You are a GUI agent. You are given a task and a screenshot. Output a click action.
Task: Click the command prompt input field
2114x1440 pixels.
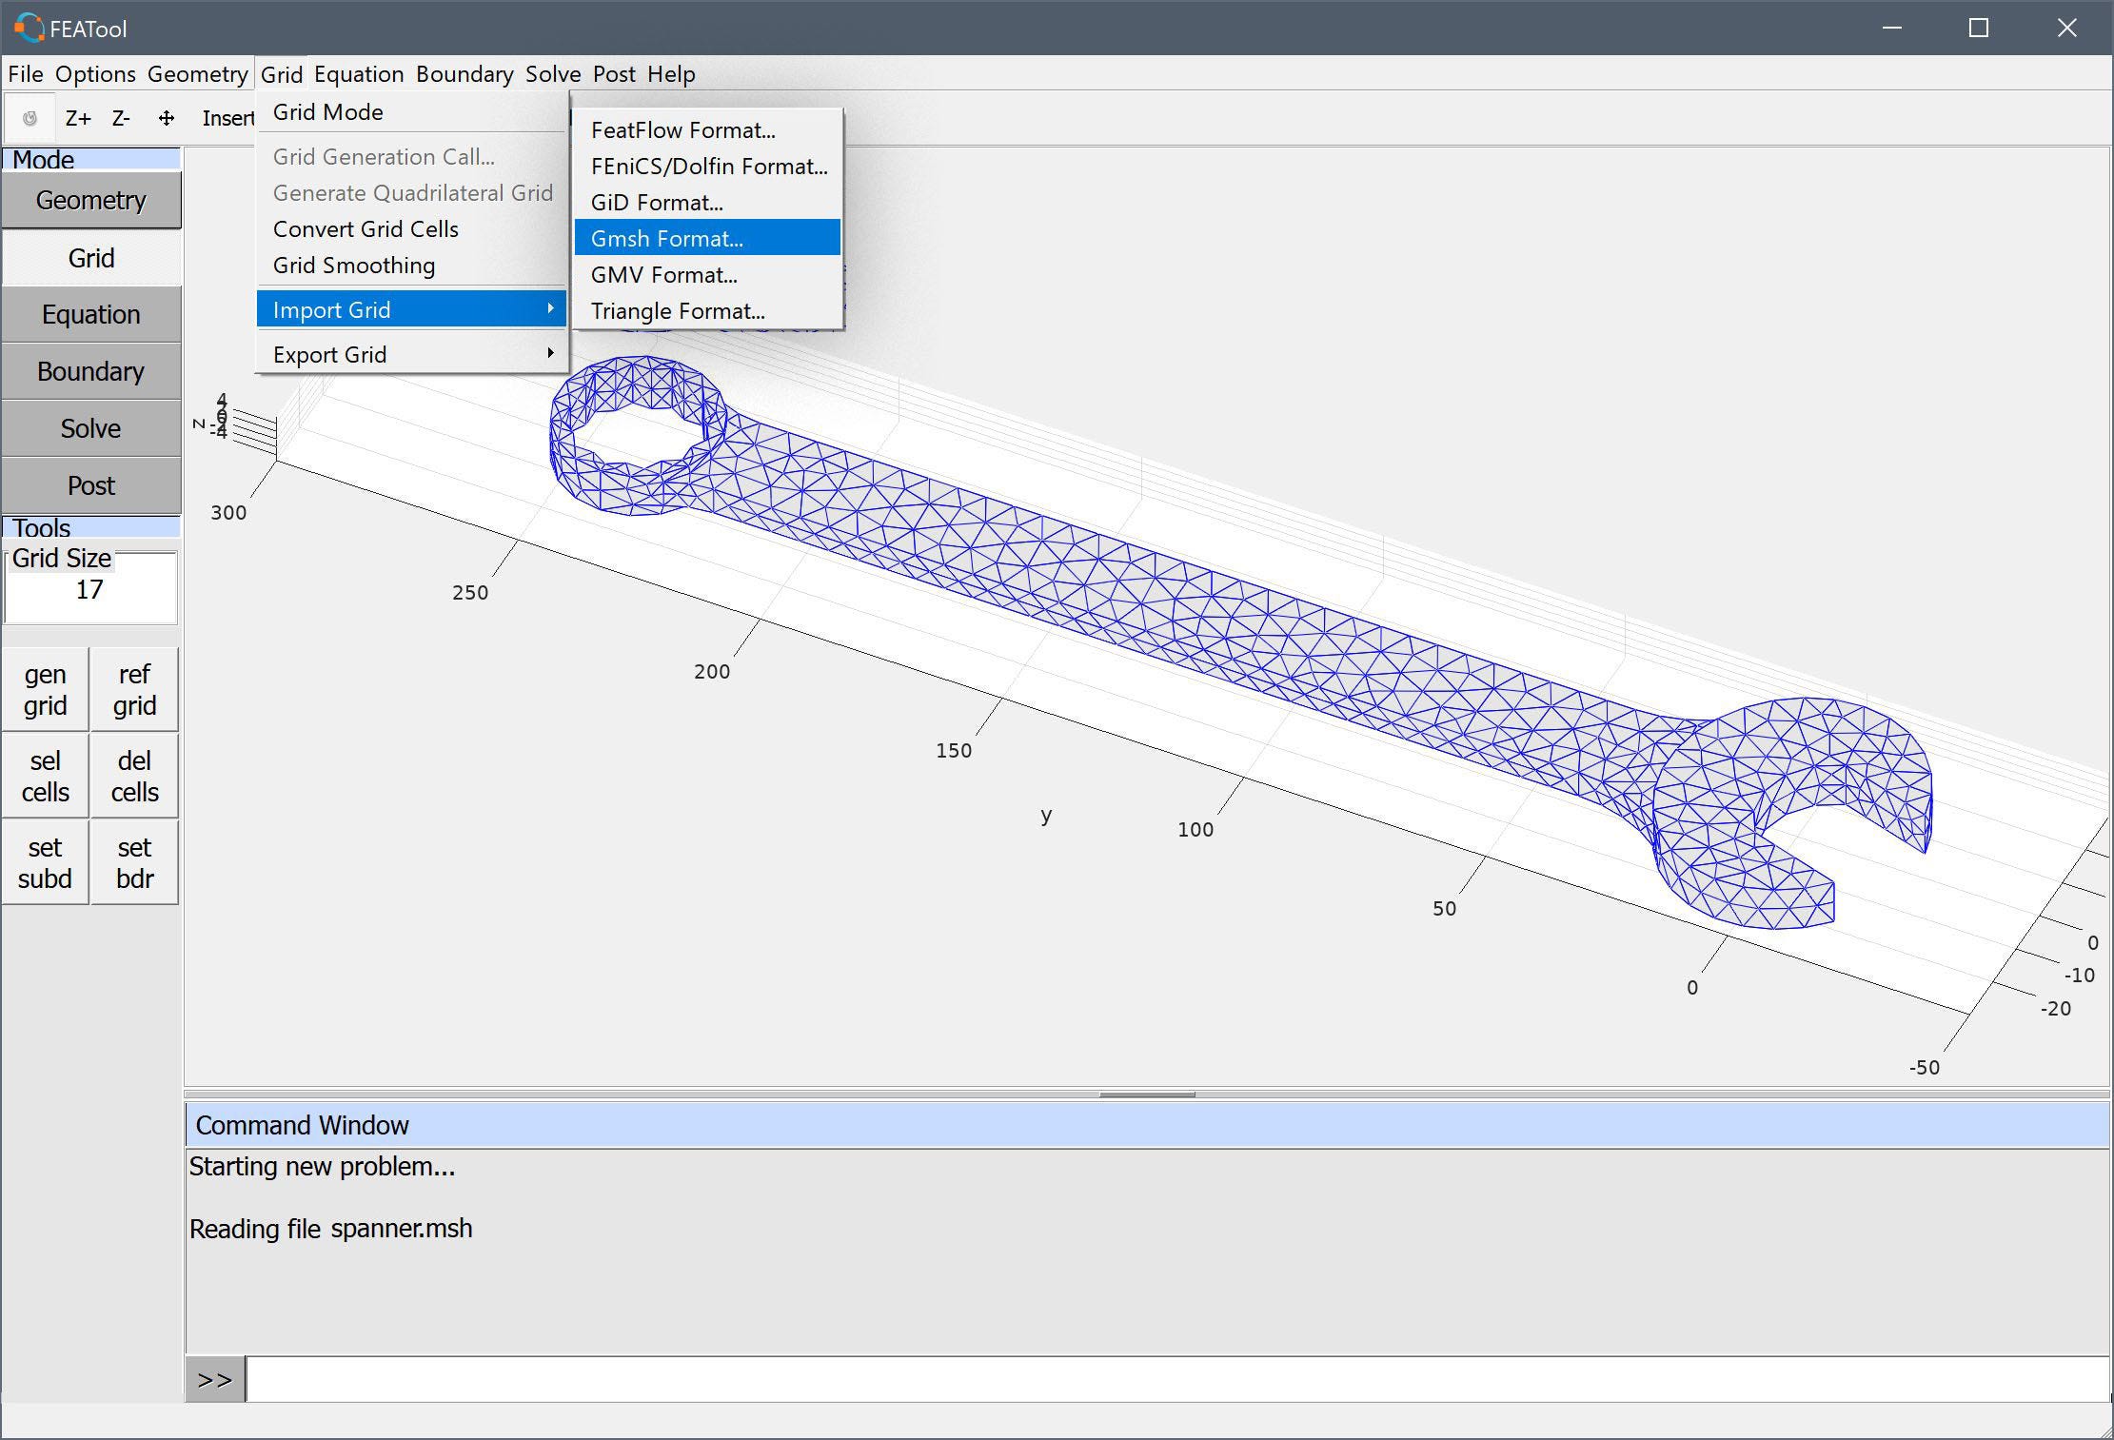coord(1177,1379)
